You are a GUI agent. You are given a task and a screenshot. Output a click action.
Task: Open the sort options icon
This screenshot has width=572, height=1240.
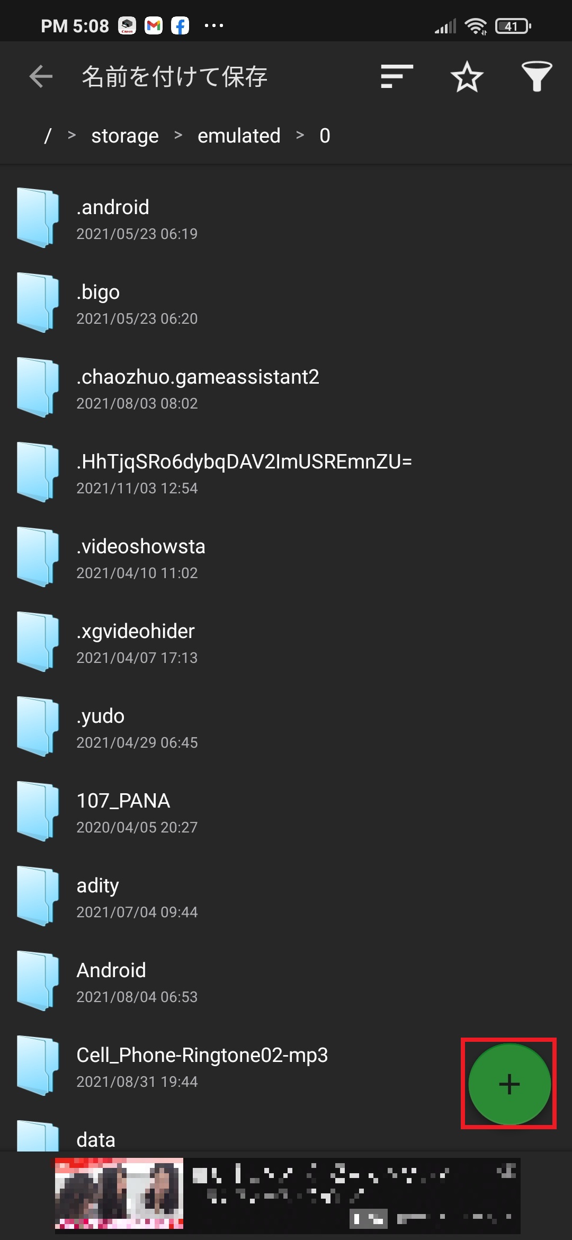click(397, 77)
